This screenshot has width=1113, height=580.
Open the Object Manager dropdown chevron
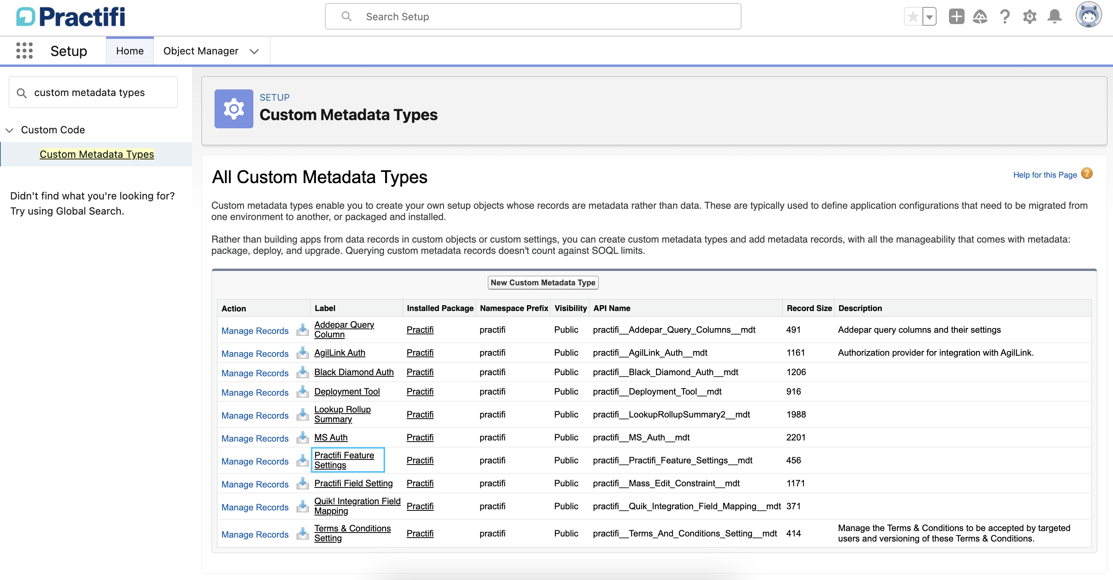click(254, 51)
